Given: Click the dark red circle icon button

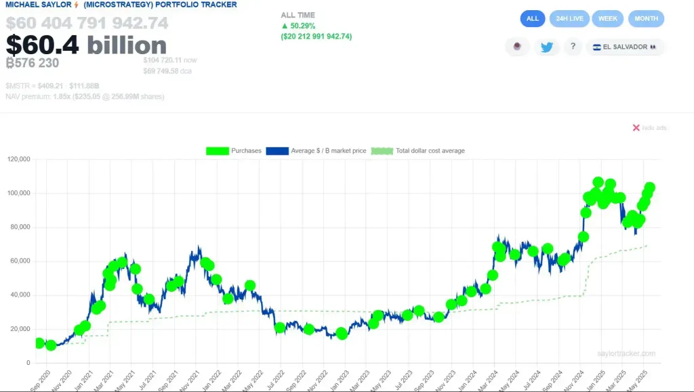Looking at the screenshot, I should (517, 47).
